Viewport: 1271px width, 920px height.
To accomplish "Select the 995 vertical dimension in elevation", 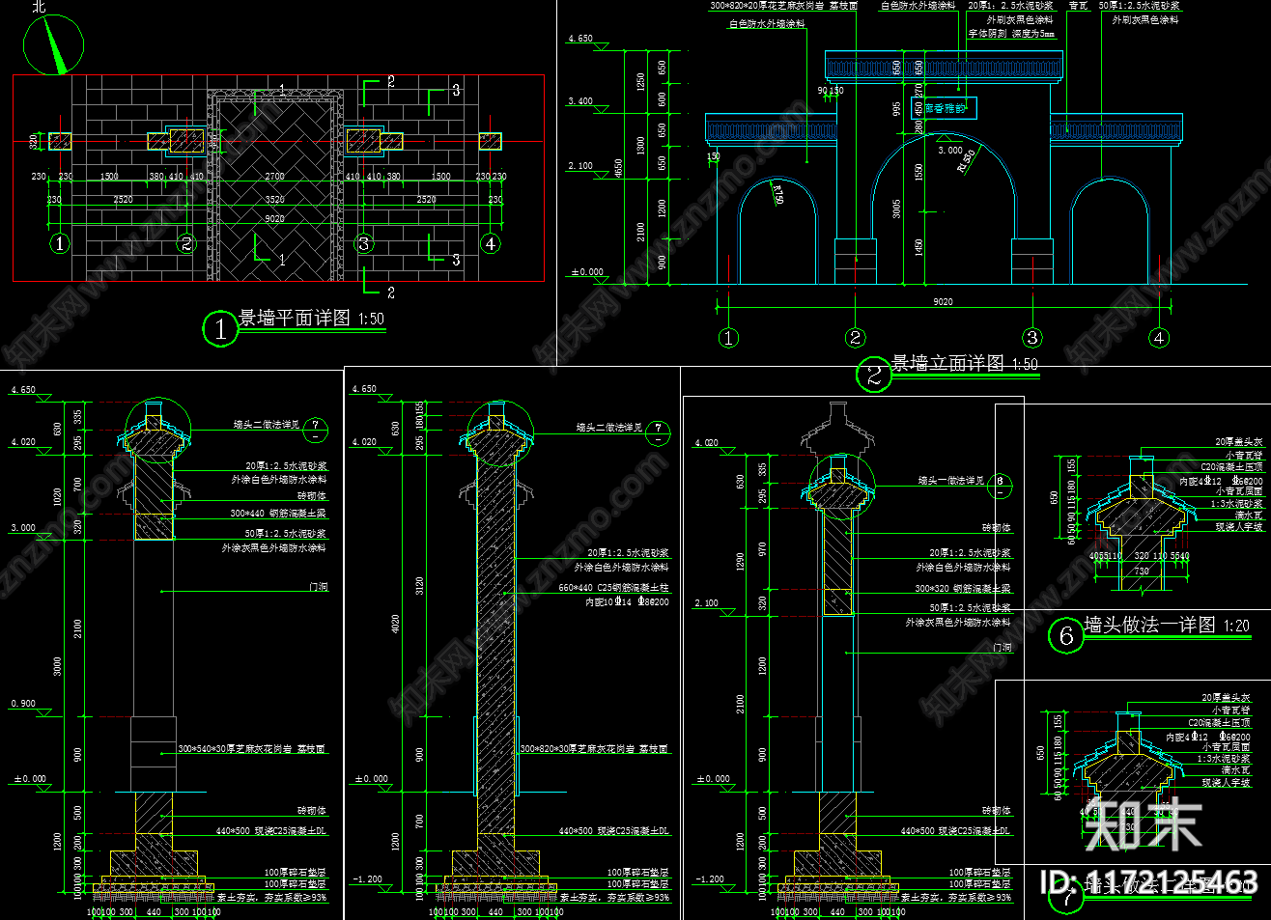I will coord(897,109).
